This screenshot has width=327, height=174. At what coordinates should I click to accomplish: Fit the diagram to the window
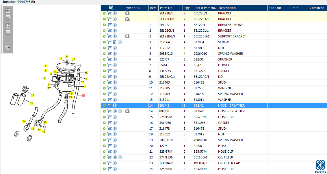click(8, 26)
